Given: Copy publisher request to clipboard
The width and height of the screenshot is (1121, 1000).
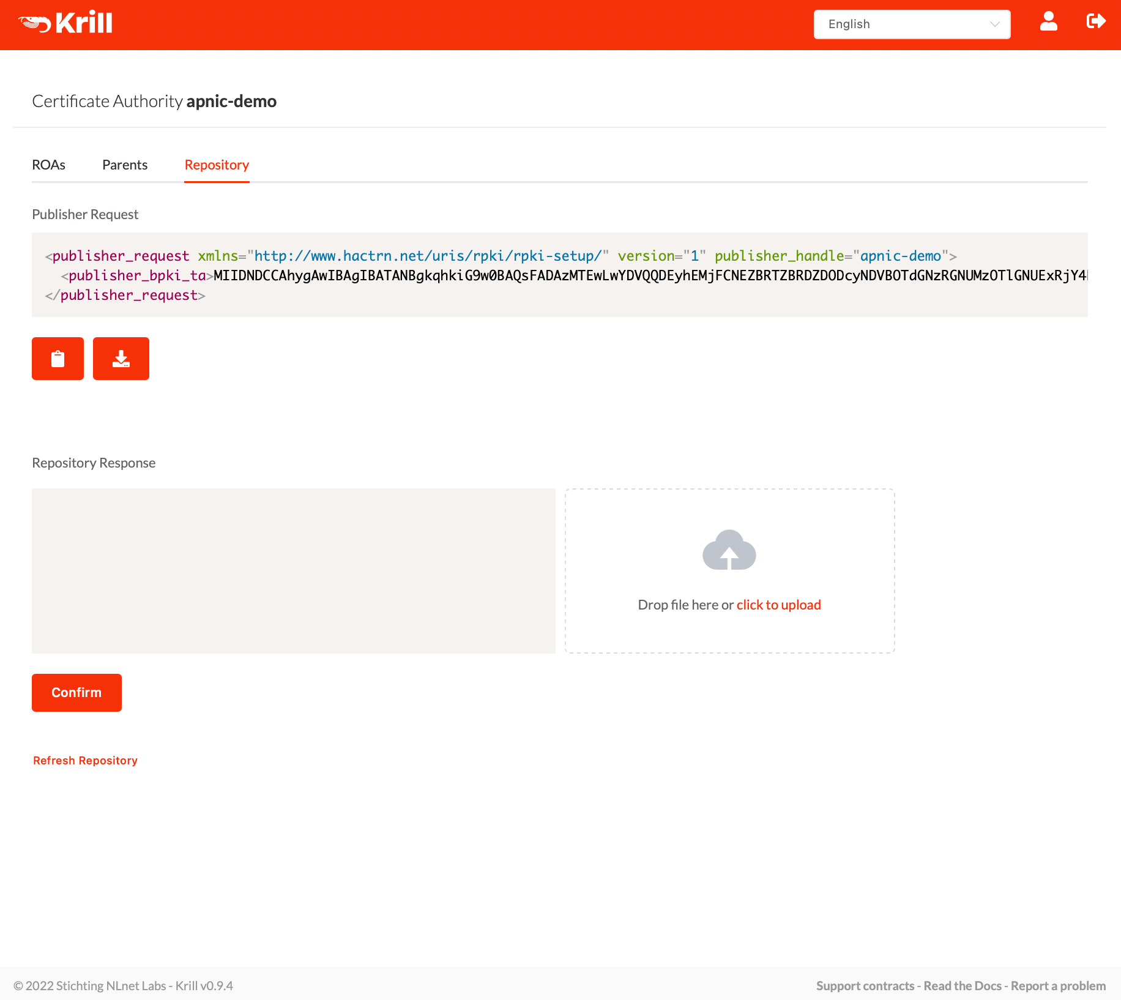Looking at the screenshot, I should (x=58, y=359).
